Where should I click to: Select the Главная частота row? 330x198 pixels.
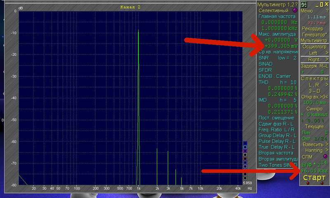coord(277,16)
